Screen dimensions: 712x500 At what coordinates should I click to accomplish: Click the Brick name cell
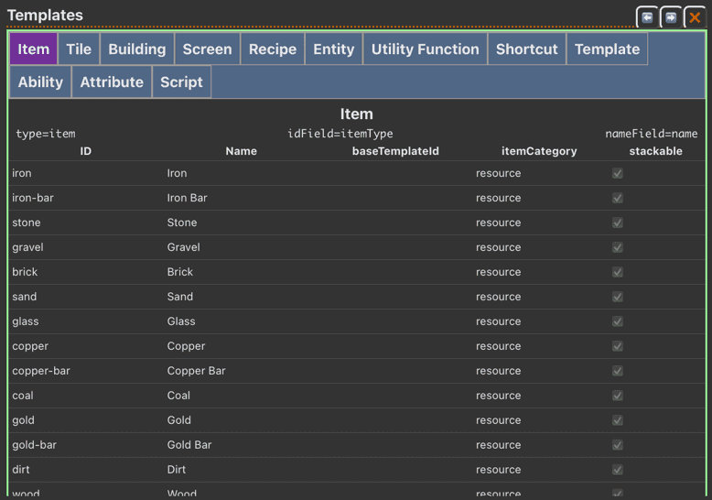pyautogui.click(x=180, y=272)
